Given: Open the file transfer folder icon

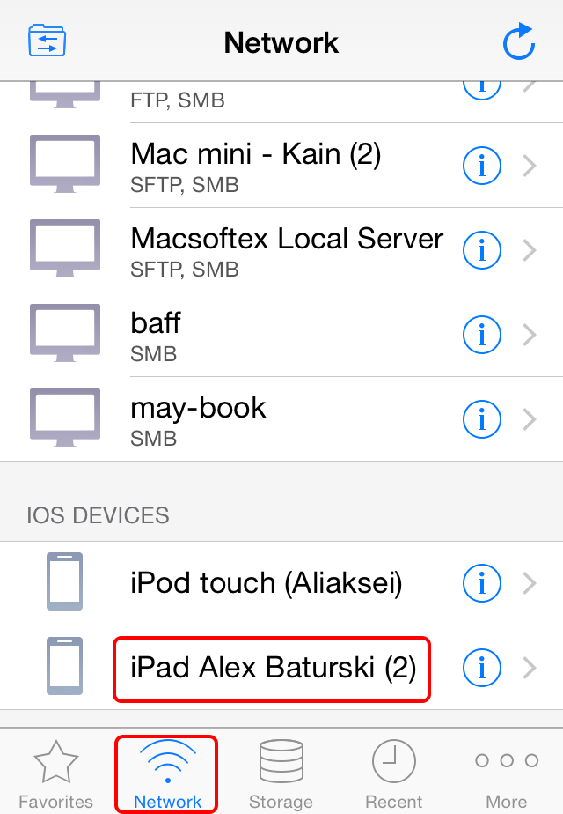Looking at the screenshot, I should [48, 41].
